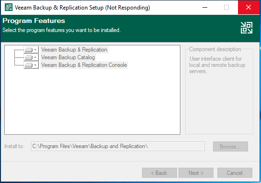Close the Veeam setup window

pos(249,7)
